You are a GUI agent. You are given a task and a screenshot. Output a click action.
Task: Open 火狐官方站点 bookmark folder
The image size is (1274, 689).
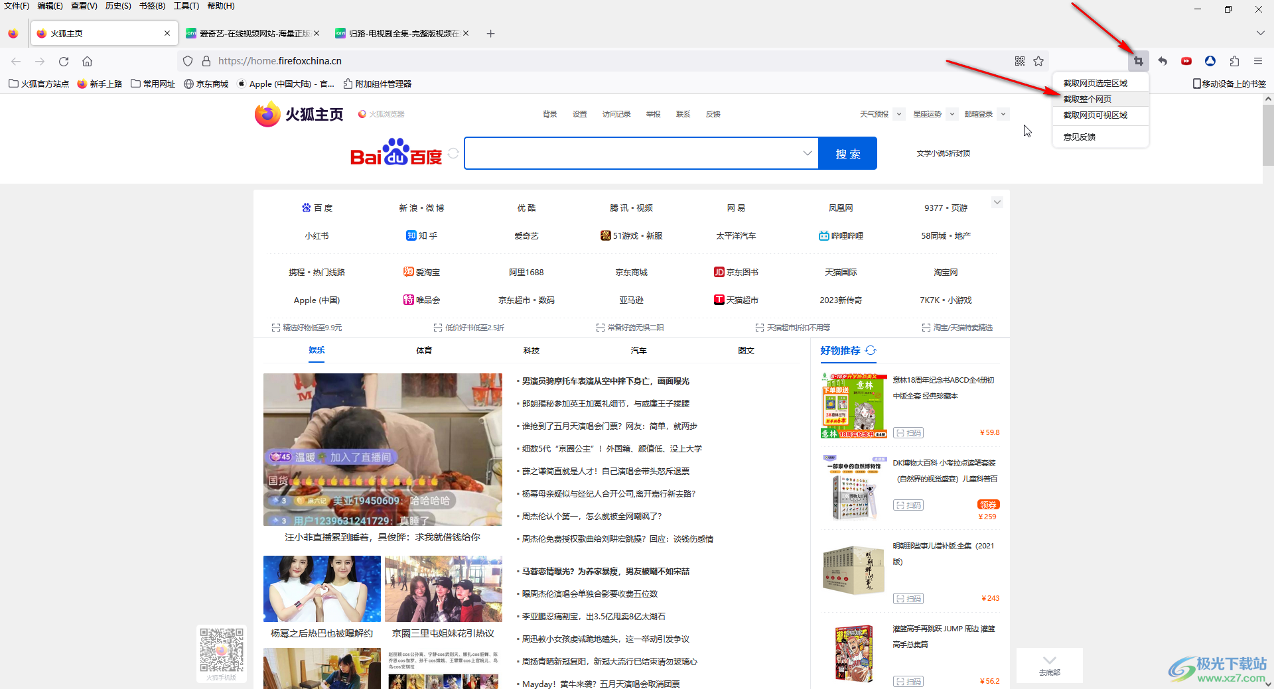[x=38, y=84]
